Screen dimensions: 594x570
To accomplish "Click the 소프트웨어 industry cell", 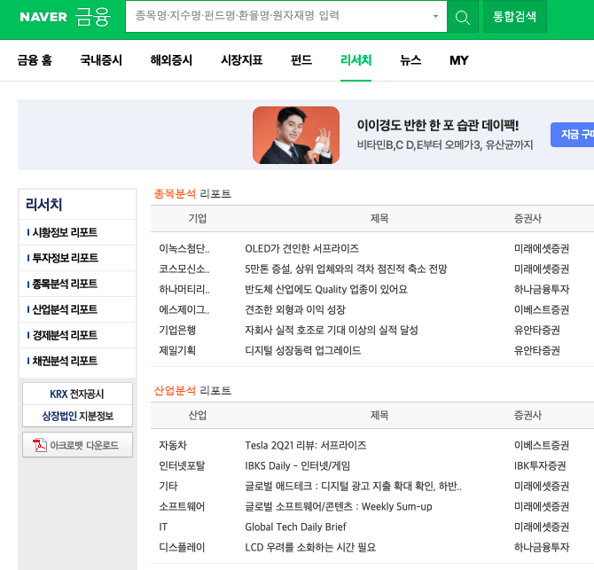I will (182, 507).
